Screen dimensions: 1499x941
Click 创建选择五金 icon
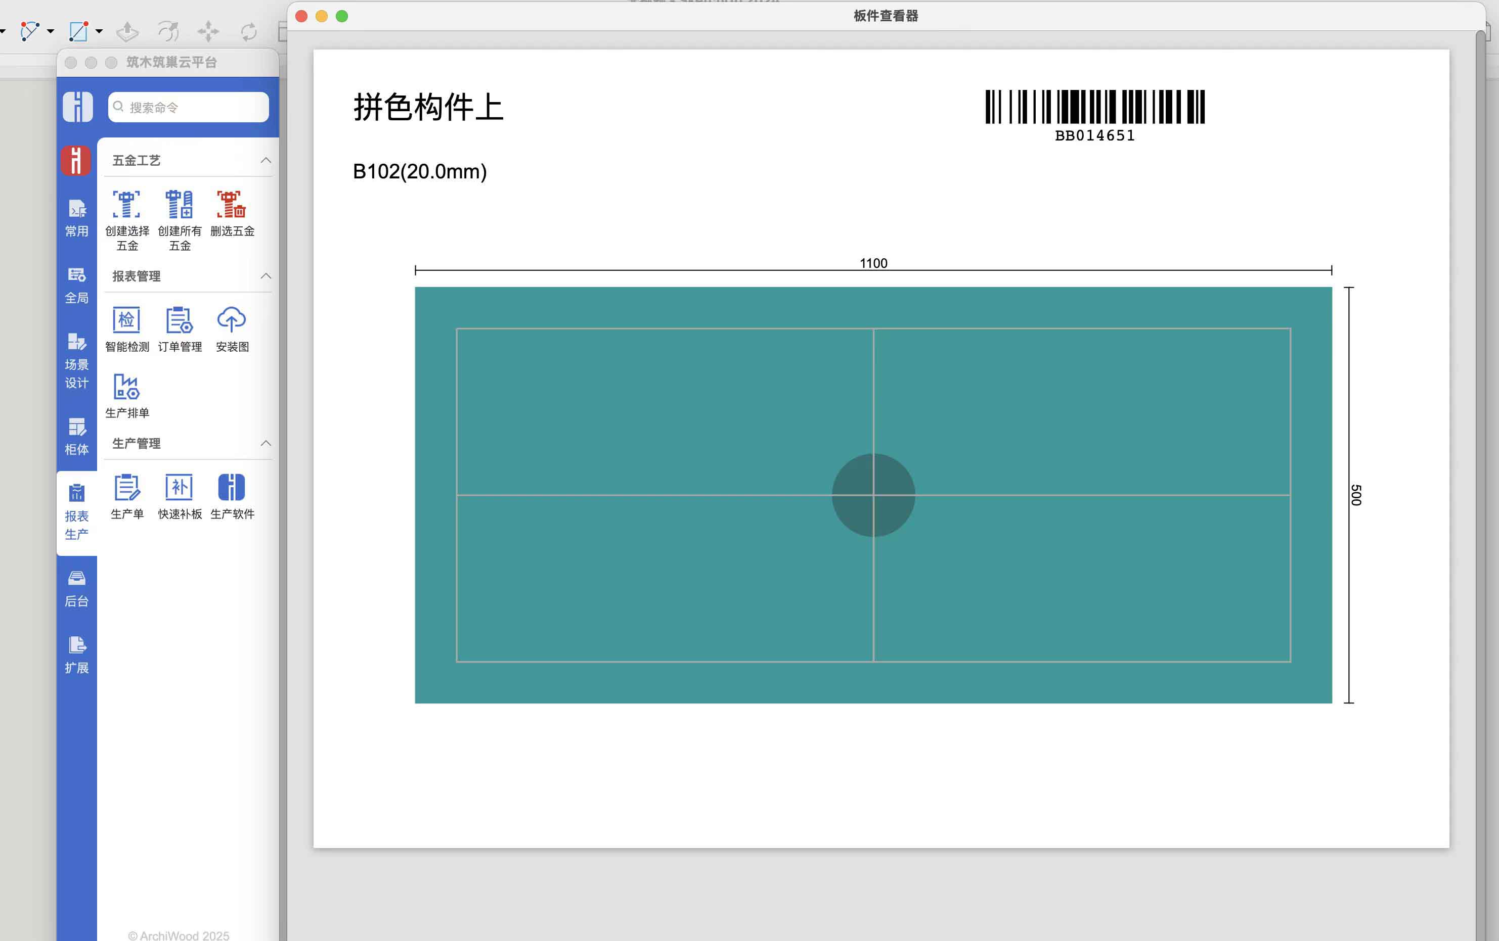(x=127, y=205)
